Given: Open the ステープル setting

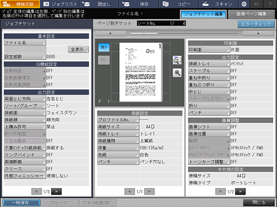Looking at the screenshot, I should [209, 70].
